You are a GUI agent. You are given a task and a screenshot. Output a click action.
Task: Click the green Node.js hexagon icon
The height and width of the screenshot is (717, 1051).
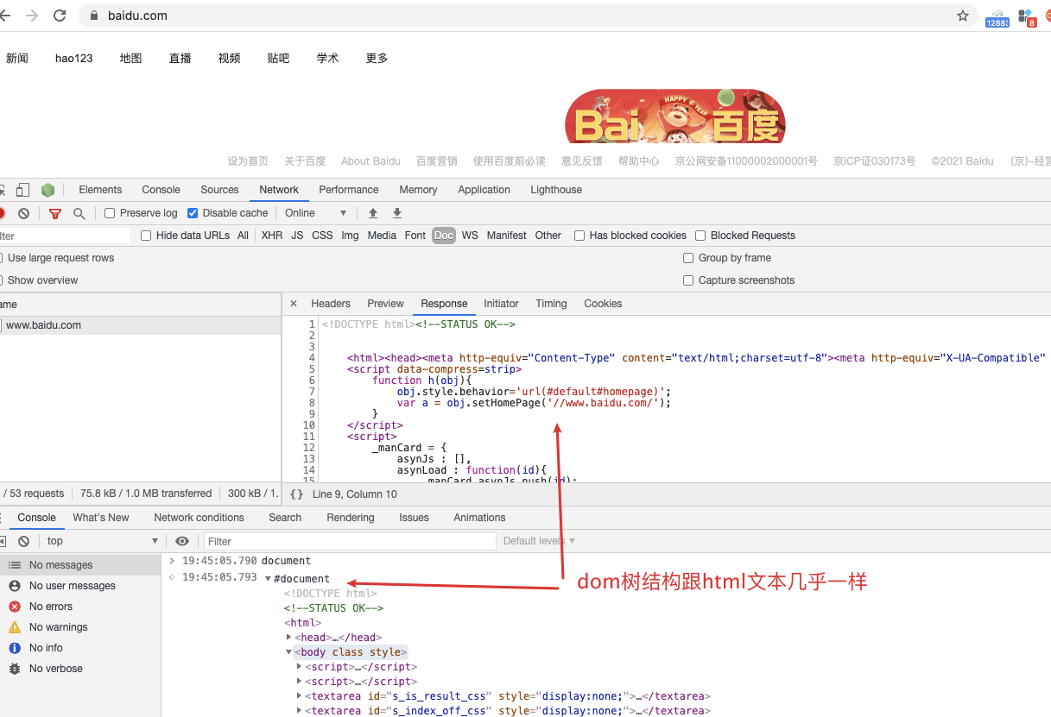click(x=48, y=190)
